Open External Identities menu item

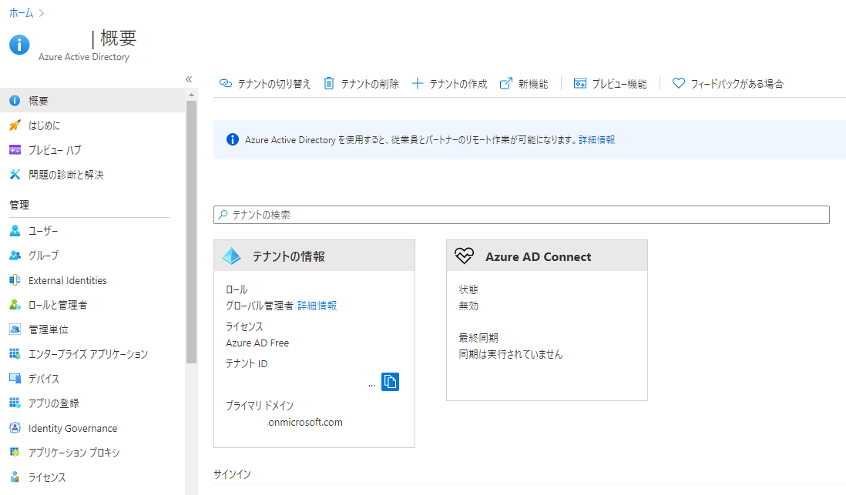click(92, 280)
